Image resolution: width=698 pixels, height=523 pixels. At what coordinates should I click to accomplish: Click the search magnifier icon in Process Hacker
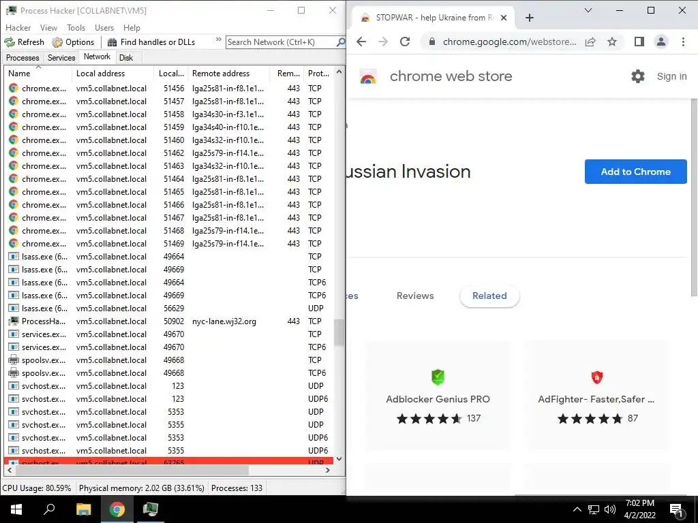point(341,42)
